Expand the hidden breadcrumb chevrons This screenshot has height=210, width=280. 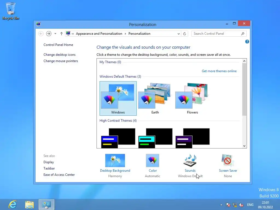73,34
